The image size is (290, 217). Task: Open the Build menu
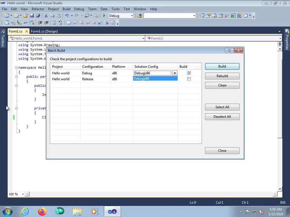(x=66, y=9)
